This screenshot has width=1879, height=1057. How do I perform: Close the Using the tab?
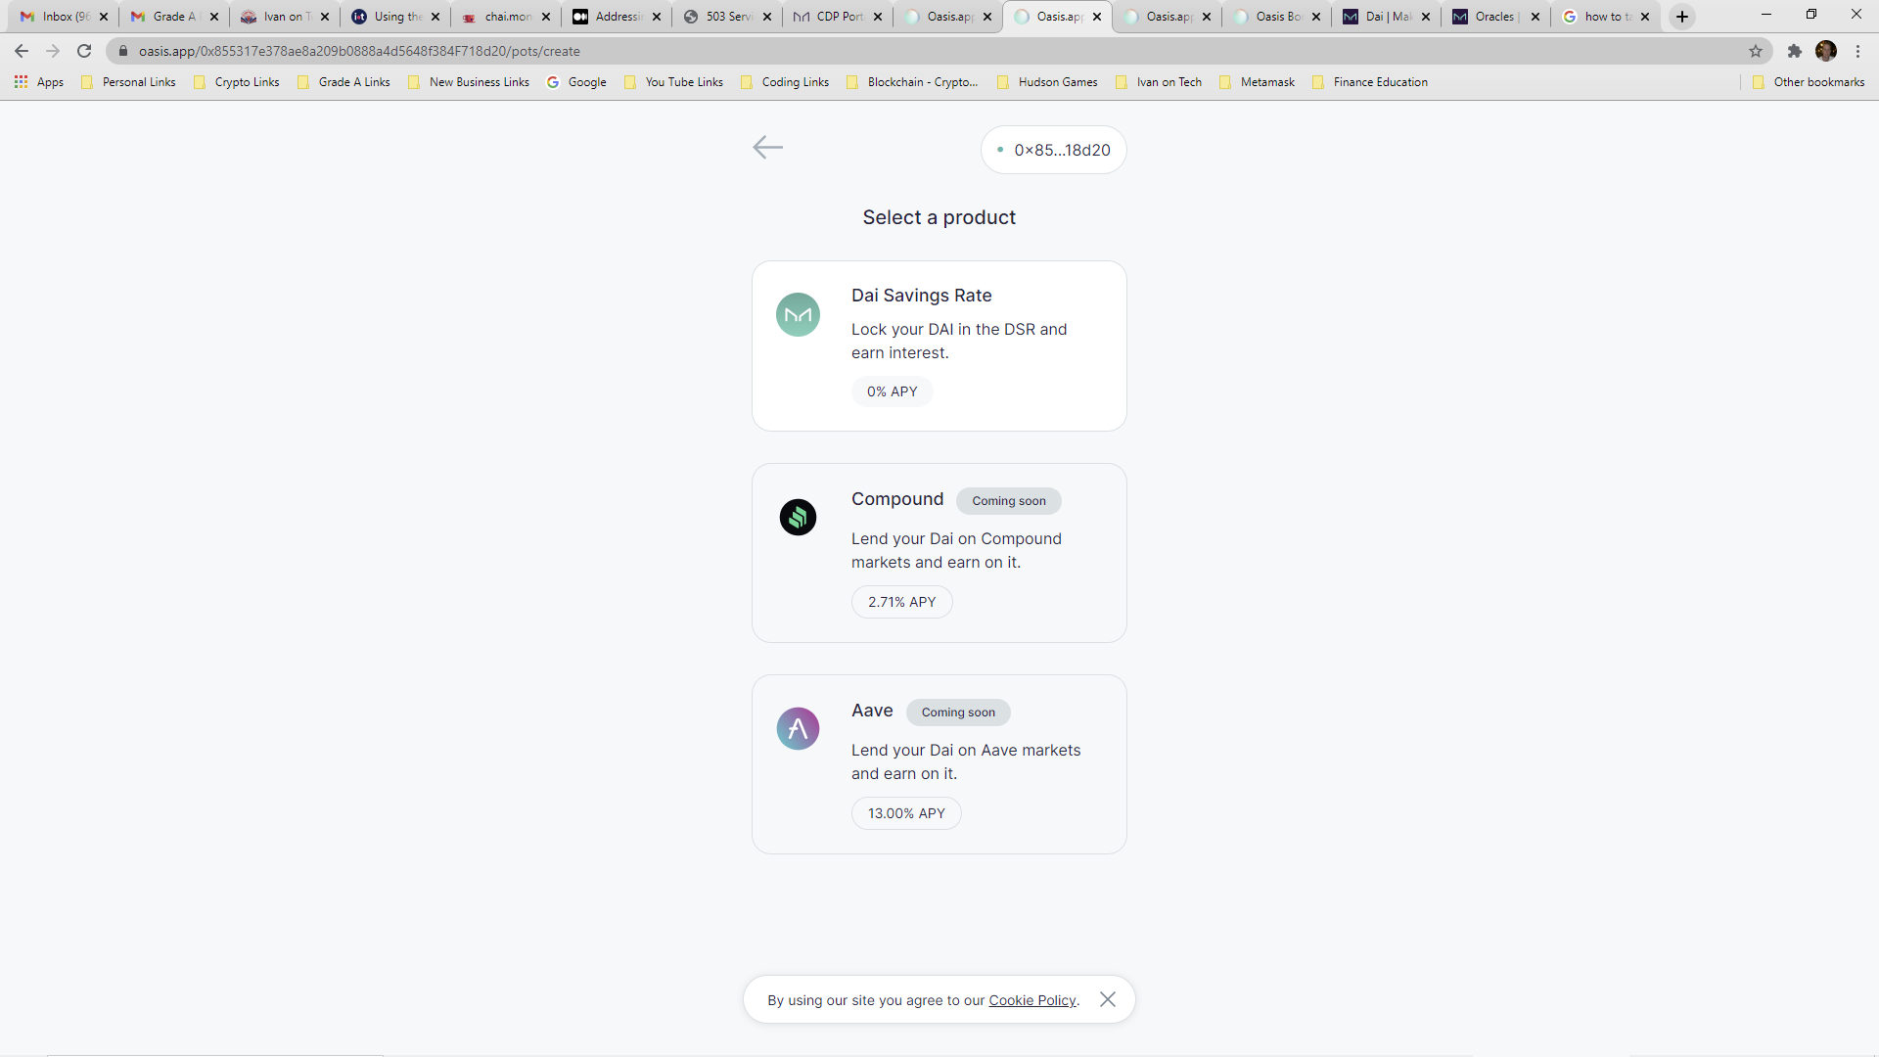pyautogui.click(x=435, y=17)
